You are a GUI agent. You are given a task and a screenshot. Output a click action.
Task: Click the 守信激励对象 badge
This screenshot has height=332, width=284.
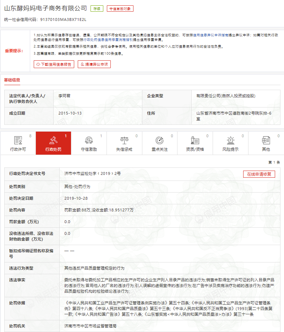coord(121,8)
